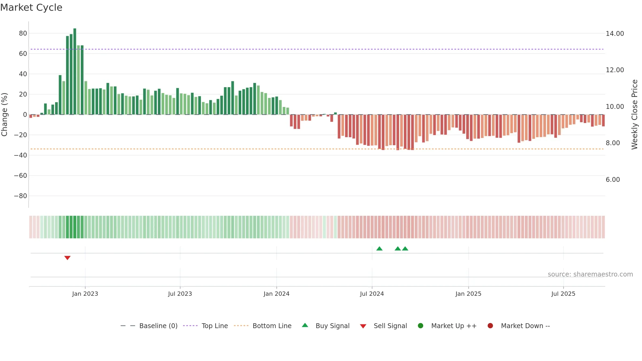This screenshot has height=361, width=642.
Task: Click the Weekly Close Price axis title
Action: [635, 114]
